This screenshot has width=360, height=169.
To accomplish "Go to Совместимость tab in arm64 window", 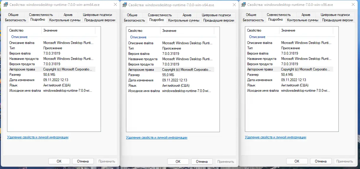I will [x=41, y=15].
